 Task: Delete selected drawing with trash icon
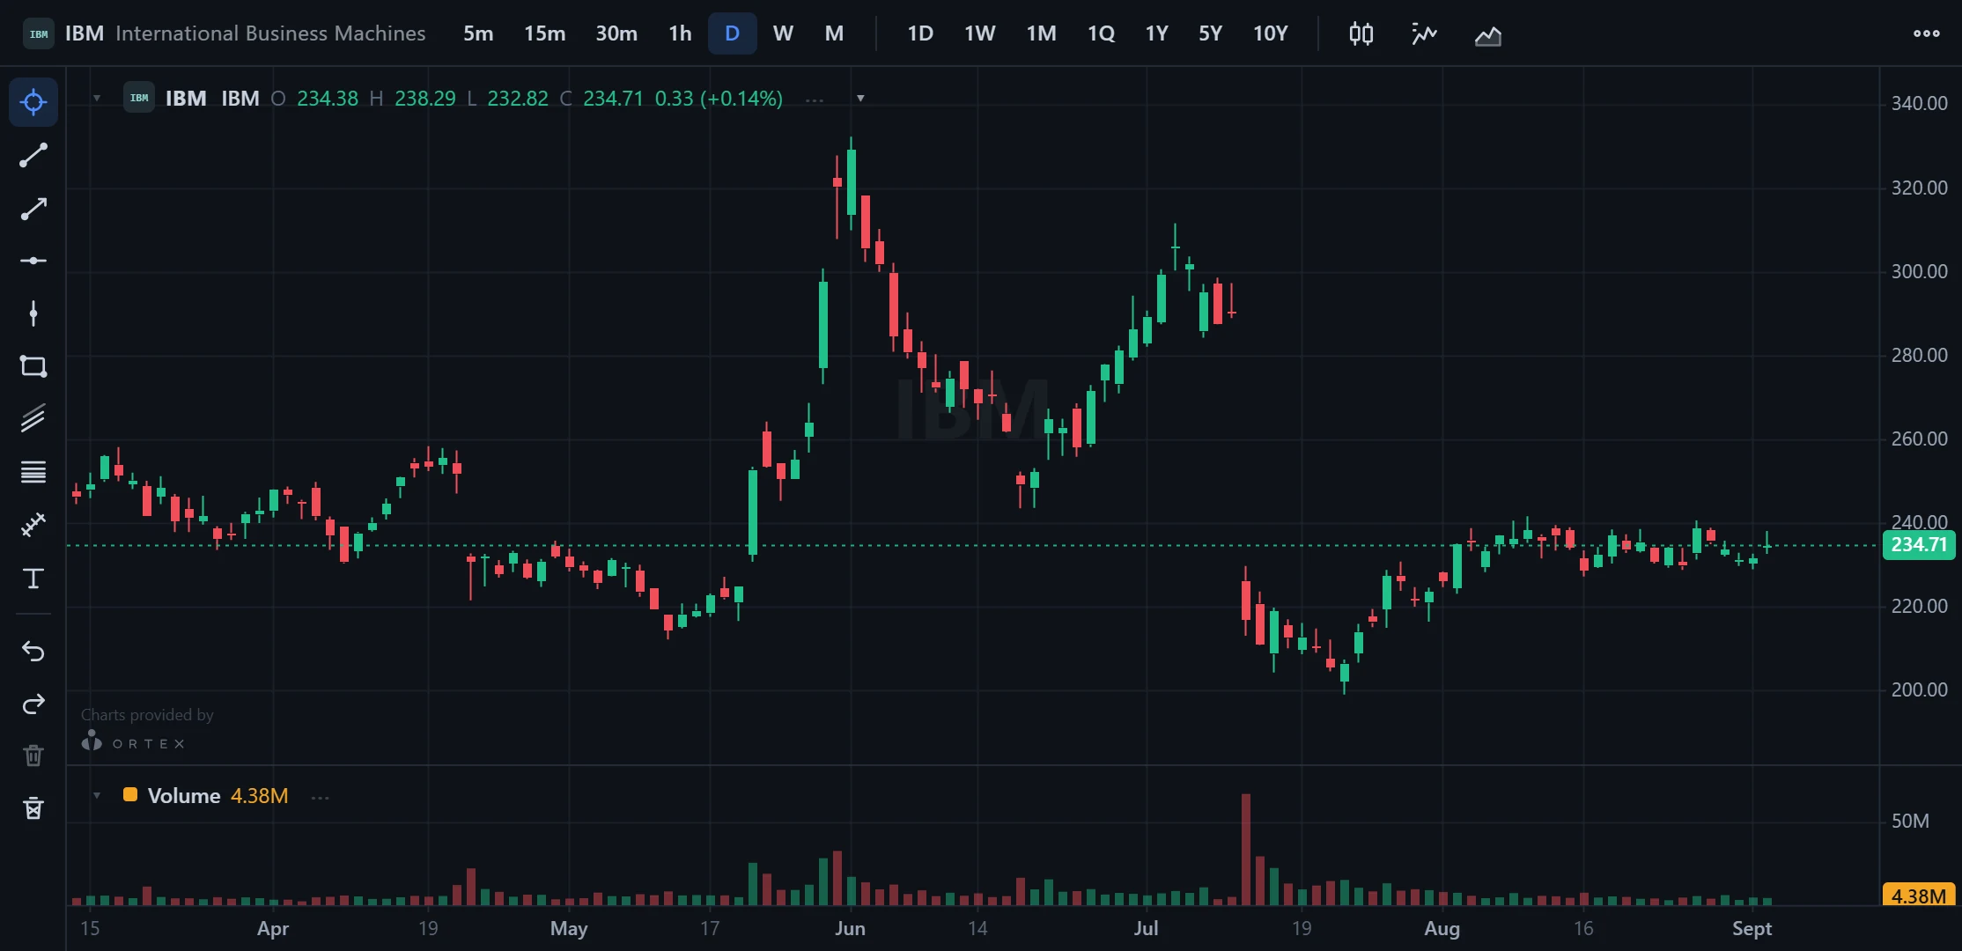(33, 756)
